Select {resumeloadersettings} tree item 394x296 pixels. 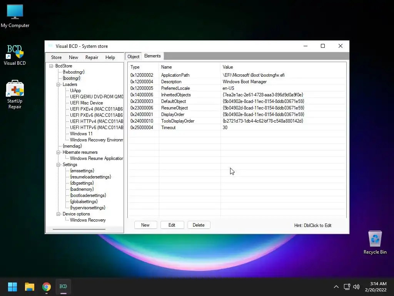(90, 177)
